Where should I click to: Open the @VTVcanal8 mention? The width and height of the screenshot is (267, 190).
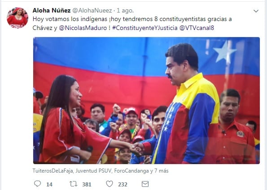pyautogui.click(x=197, y=28)
